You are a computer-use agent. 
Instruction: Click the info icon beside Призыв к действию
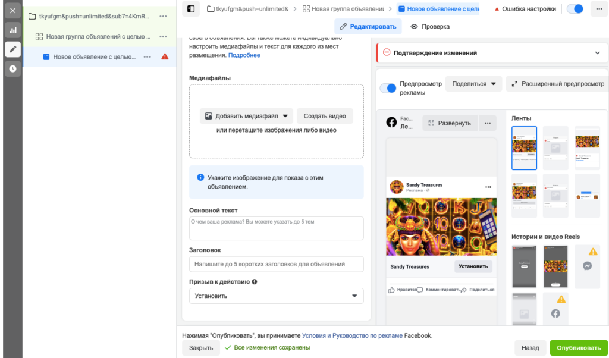click(x=255, y=282)
